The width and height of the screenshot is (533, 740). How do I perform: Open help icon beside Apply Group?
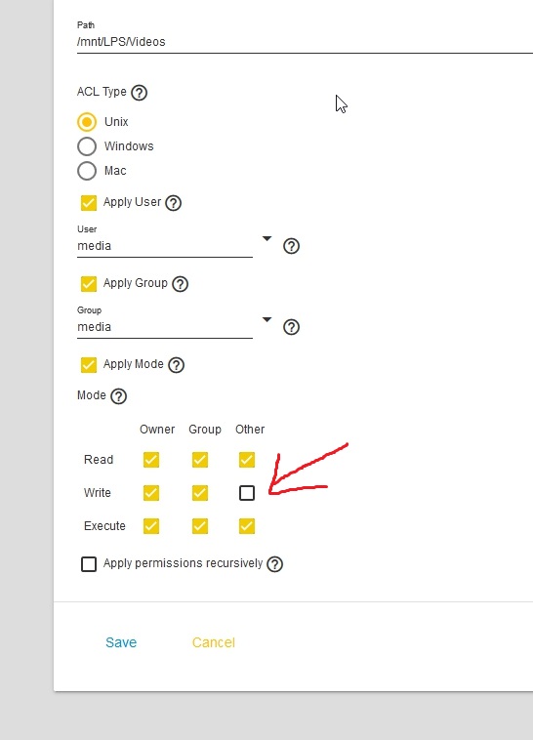pyautogui.click(x=180, y=284)
